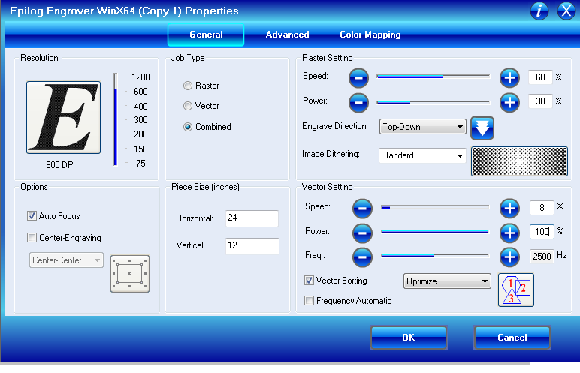The height and width of the screenshot is (373, 580).
Task: Click the Cancel button
Action: pos(512,338)
